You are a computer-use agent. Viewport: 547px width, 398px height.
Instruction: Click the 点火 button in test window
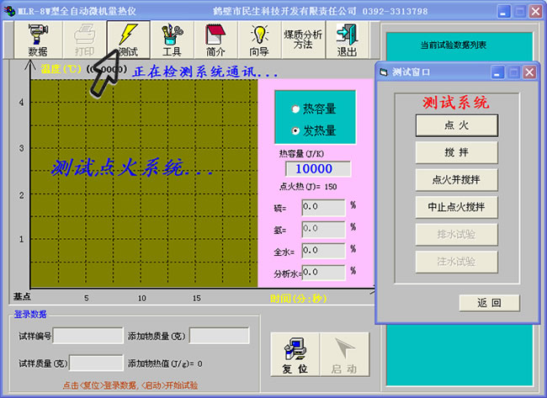coord(456,125)
